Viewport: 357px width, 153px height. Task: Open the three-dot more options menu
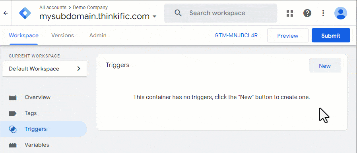click(x=323, y=13)
